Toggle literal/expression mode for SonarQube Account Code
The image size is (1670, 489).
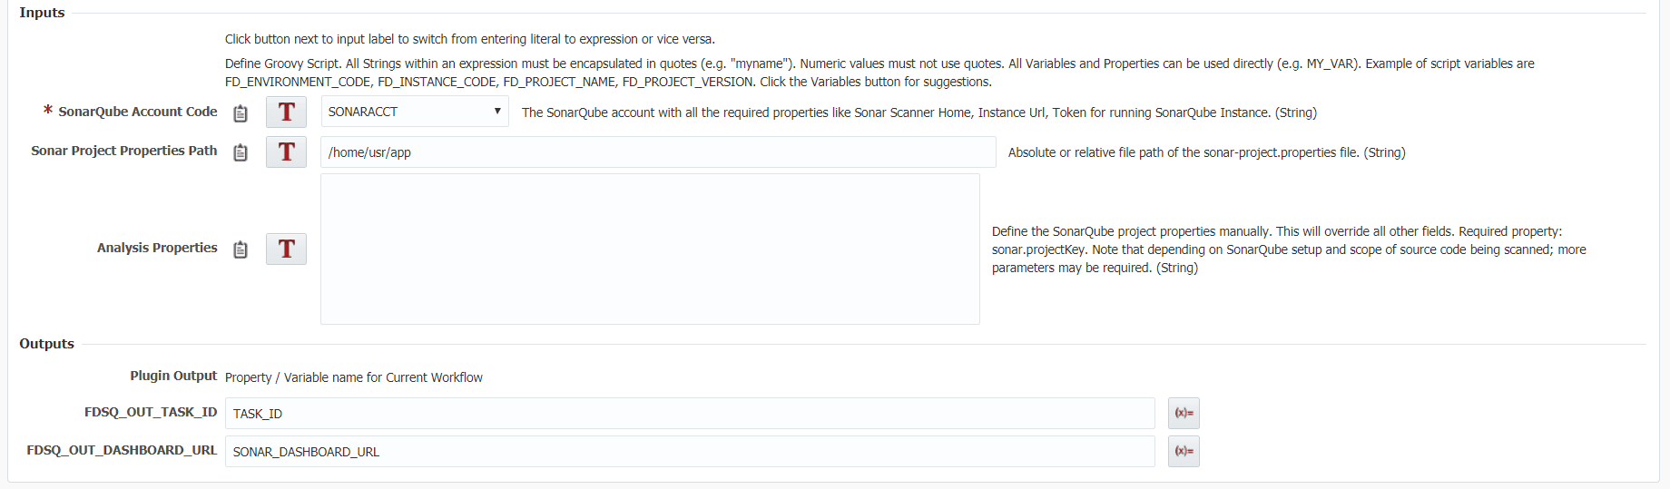286,112
